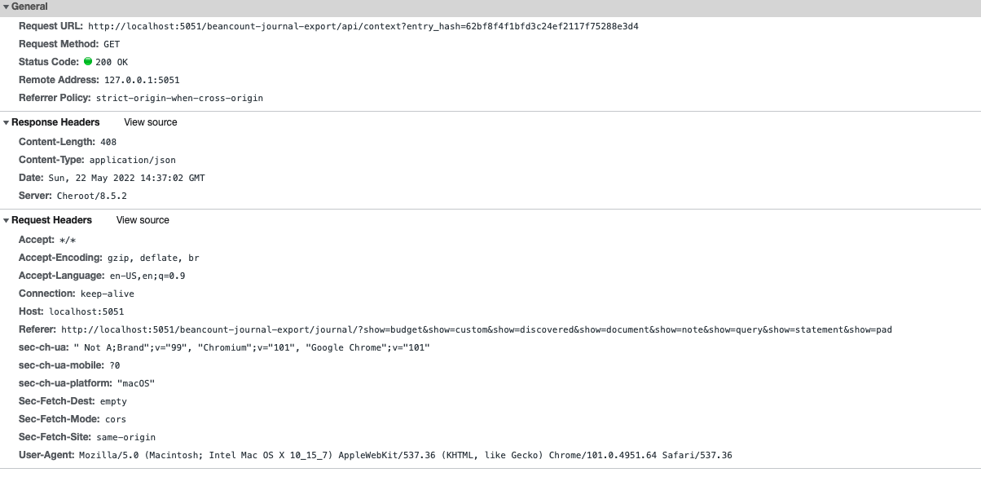Select the Sec-Fetch-Mode cors value

[x=114, y=419]
